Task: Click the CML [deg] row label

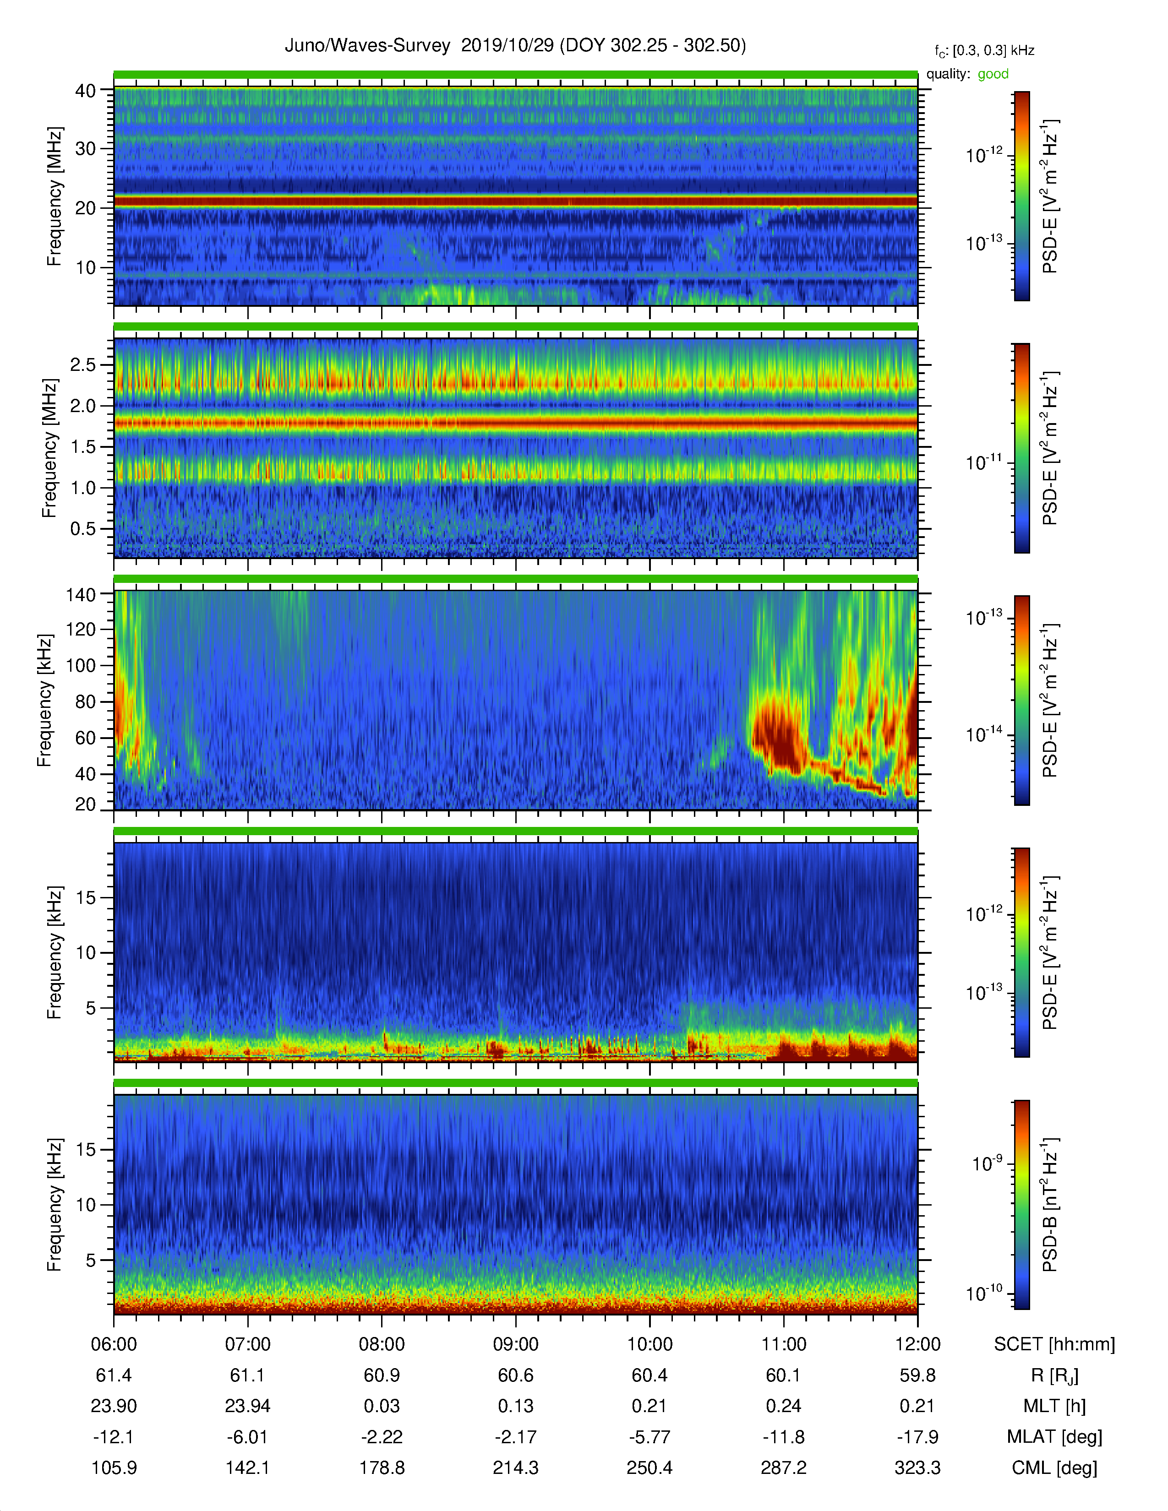Action: pyautogui.click(x=1054, y=1468)
